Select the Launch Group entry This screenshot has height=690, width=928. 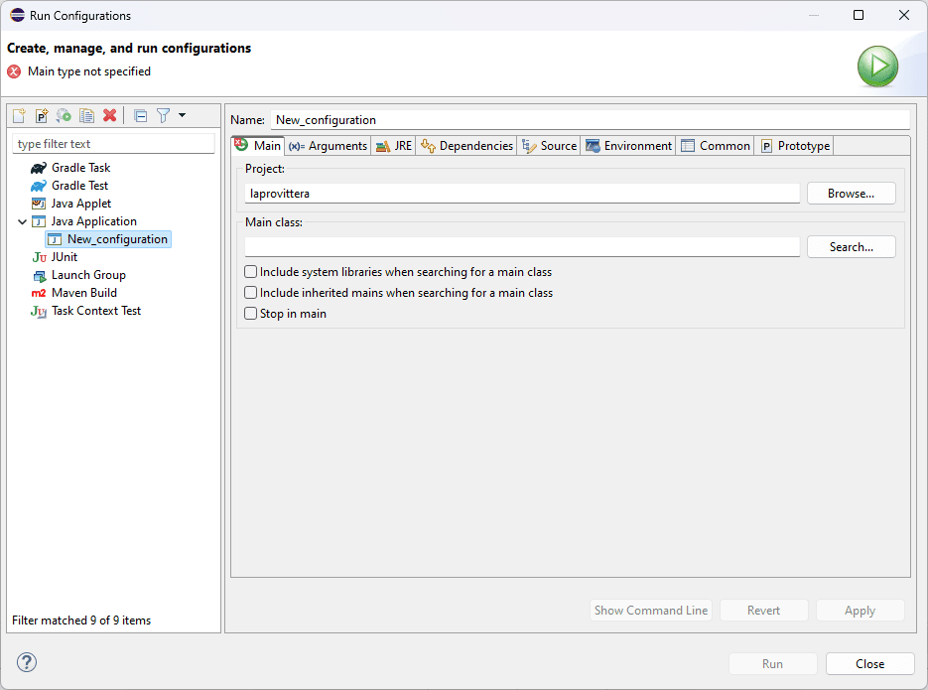tap(88, 275)
